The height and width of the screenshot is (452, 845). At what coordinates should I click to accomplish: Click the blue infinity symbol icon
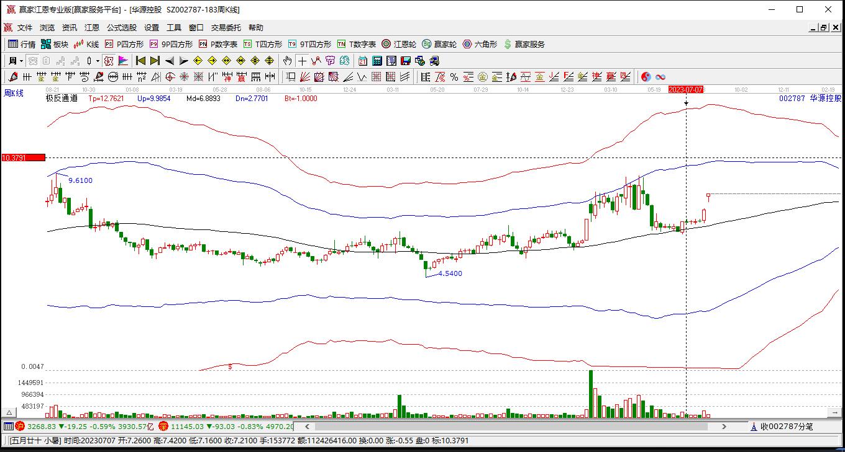tap(660, 77)
